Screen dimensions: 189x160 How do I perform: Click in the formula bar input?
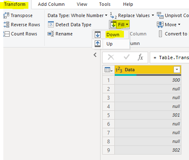(169, 57)
